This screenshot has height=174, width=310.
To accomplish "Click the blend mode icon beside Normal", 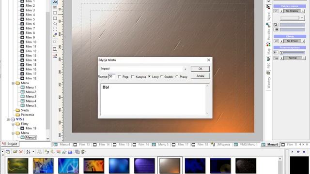I will click(x=276, y=58).
